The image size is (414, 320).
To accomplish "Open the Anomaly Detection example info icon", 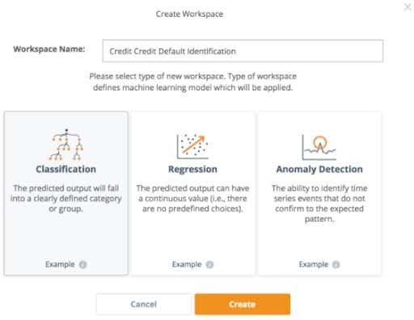I will pos(336,264).
